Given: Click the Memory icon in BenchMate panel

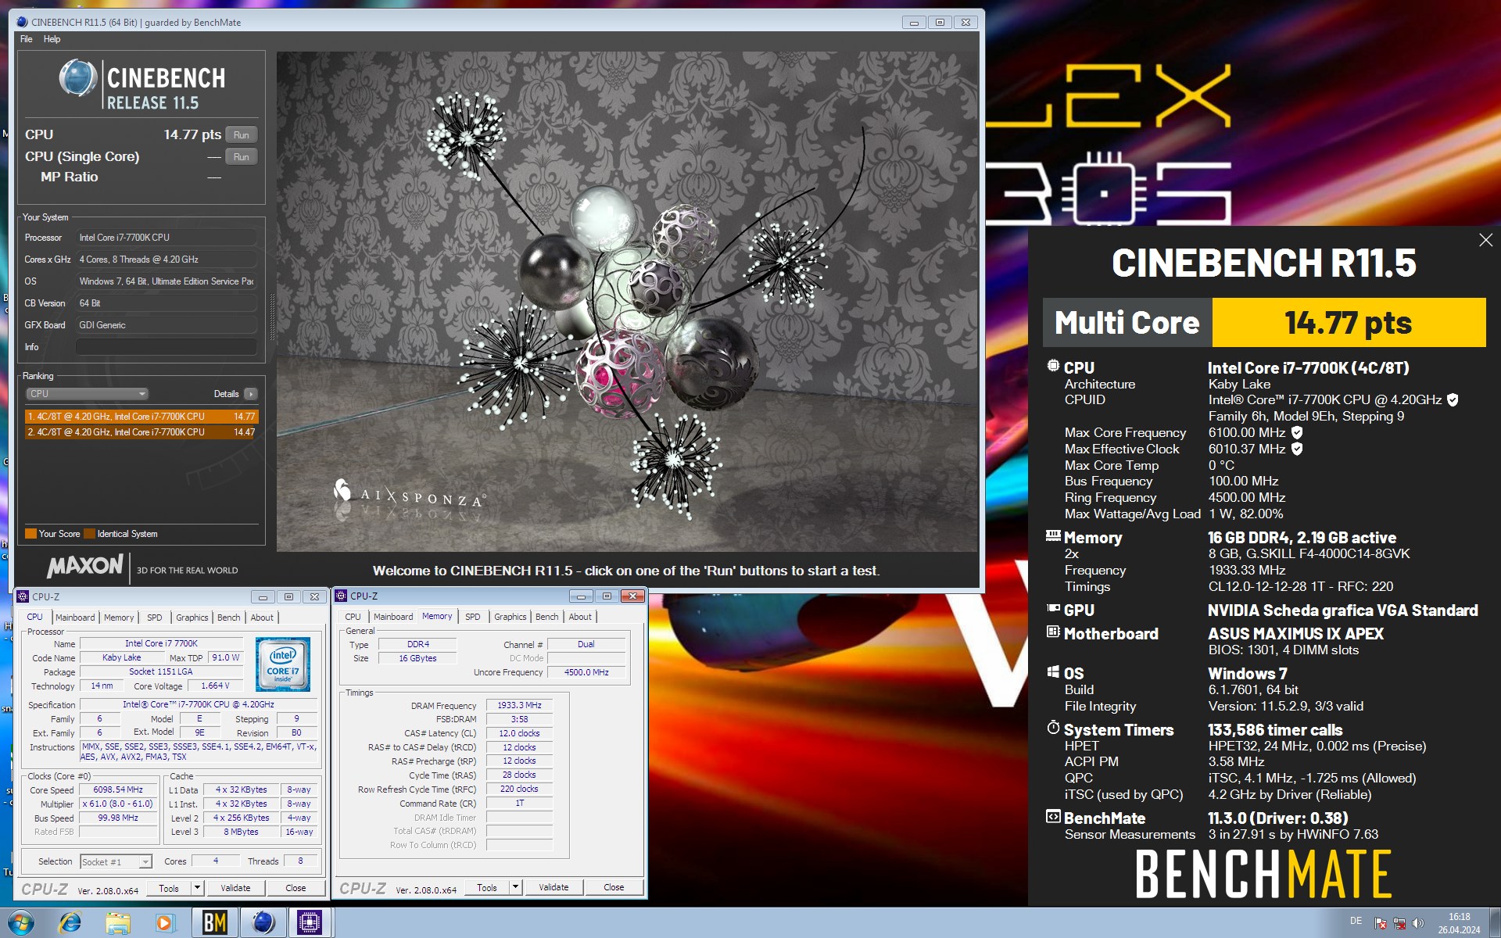Looking at the screenshot, I should click(x=1053, y=536).
